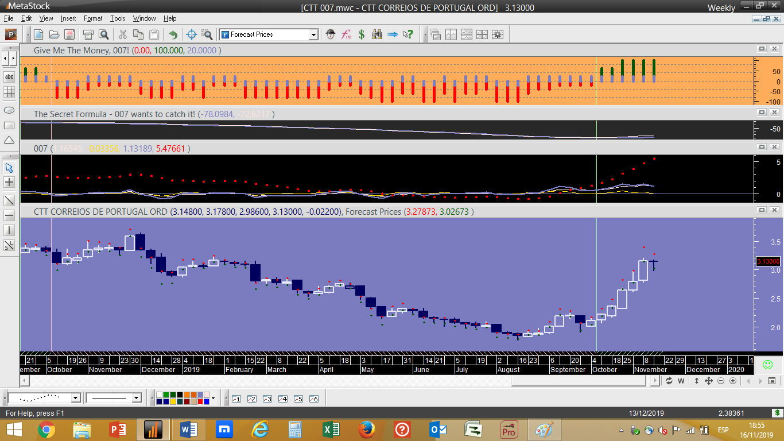Open the dotted line style dropdown

click(75, 398)
